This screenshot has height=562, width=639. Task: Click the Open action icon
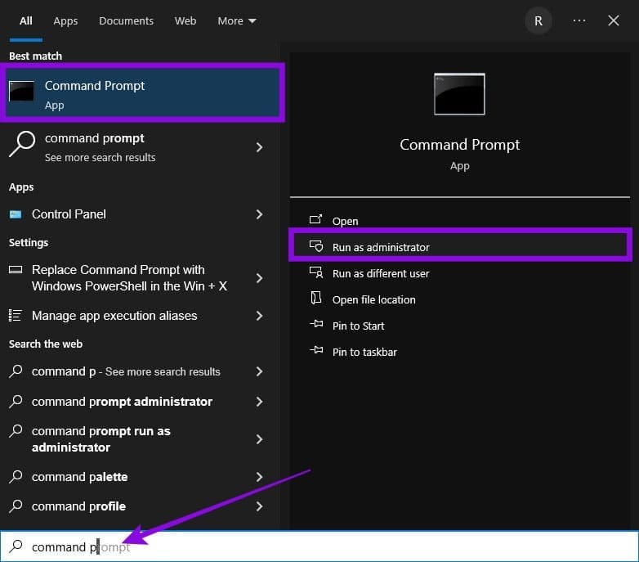pos(316,220)
